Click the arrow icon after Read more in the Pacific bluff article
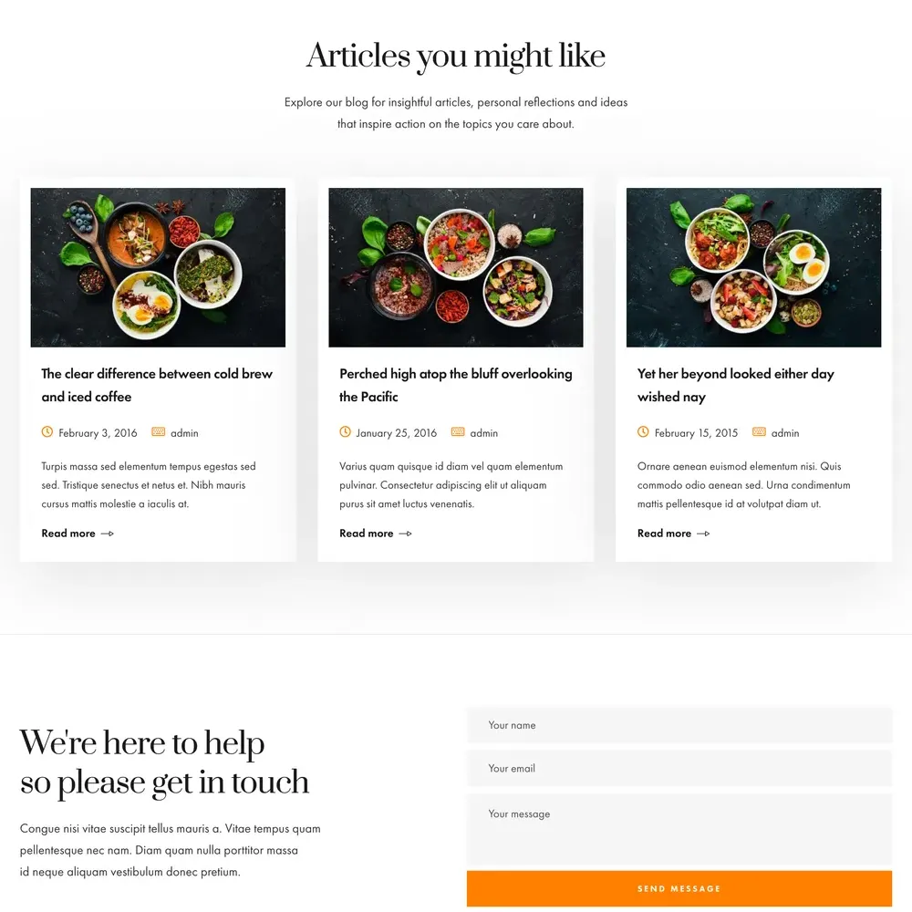The width and height of the screenshot is (912, 912). coord(406,534)
